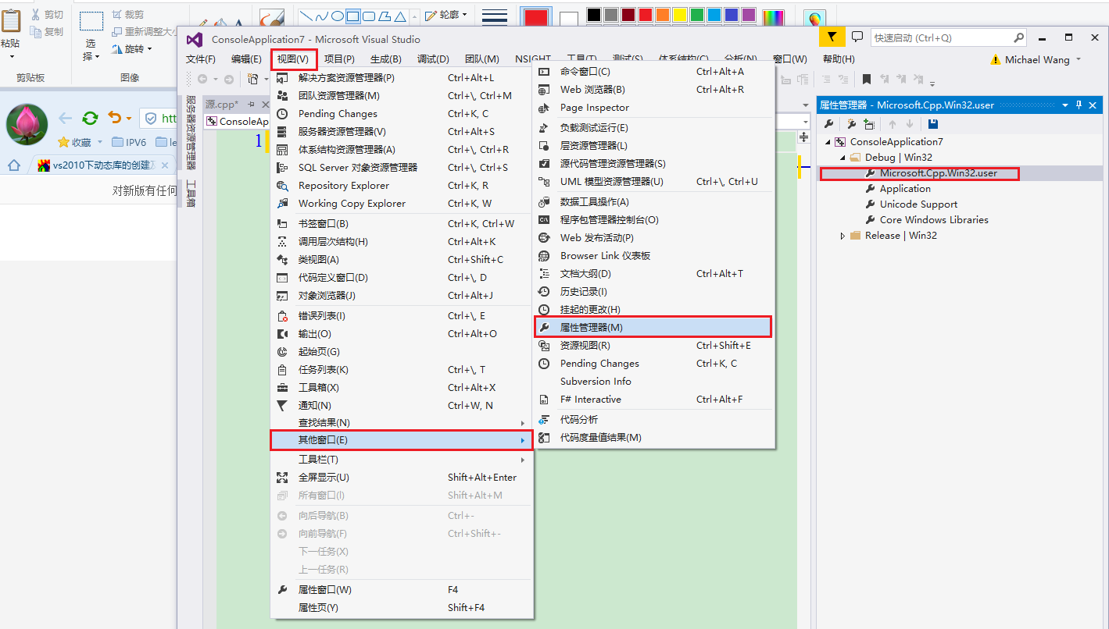Screen dimensions: 1109x629
Task: Click the browser home icon
Action: point(13,165)
